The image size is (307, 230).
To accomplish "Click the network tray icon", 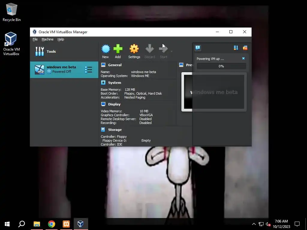I will [x=261, y=224].
